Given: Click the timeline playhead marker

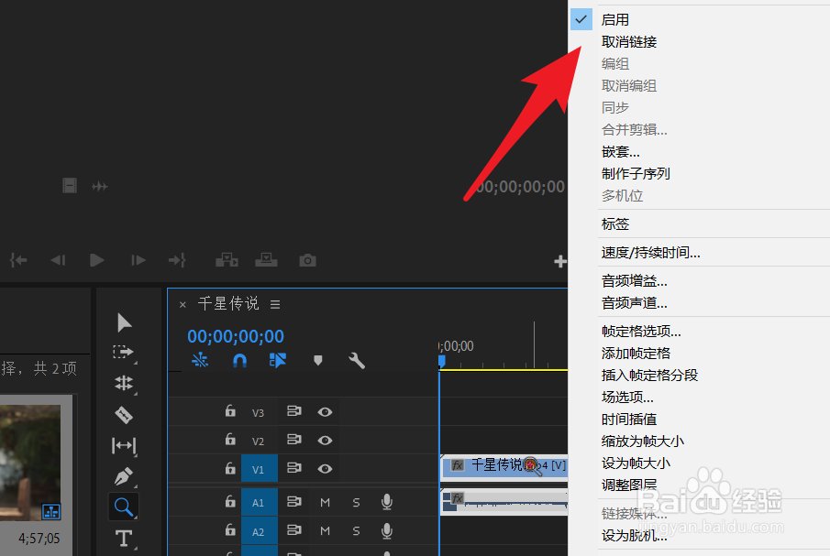Looking at the screenshot, I should click(x=441, y=362).
